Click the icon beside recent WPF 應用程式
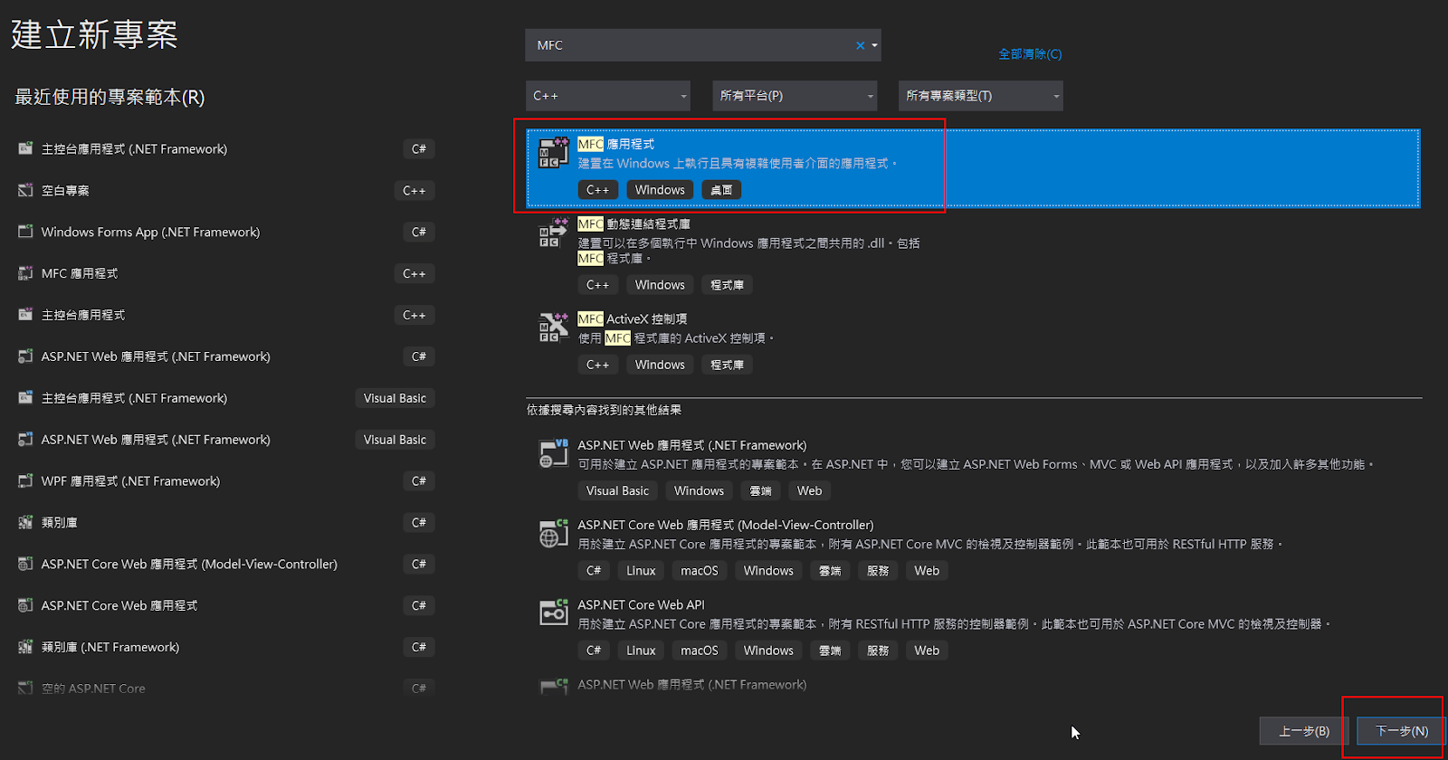Image resolution: width=1448 pixels, height=760 pixels. [25, 480]
